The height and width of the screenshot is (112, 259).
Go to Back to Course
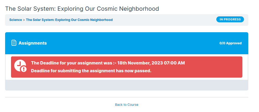(127, 105)
